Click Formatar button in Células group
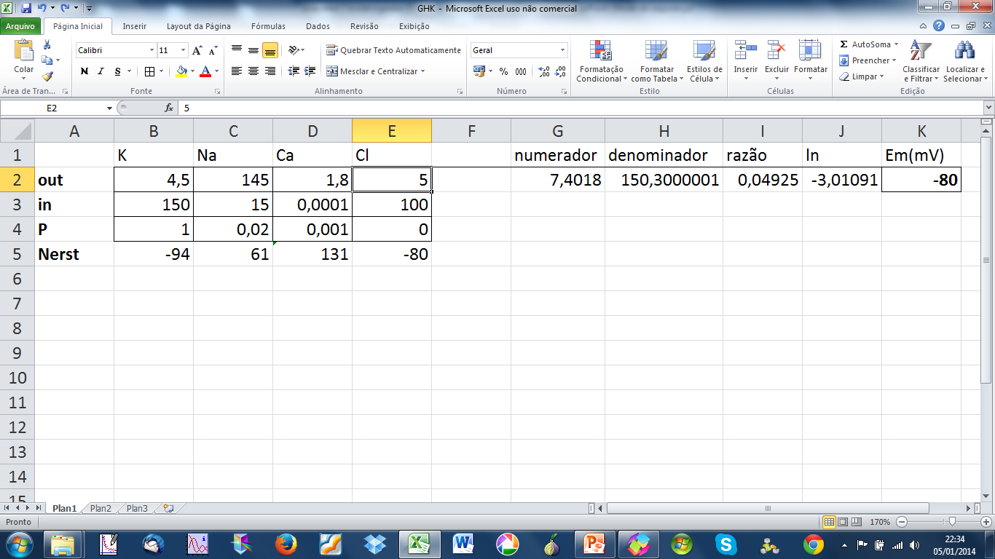The height and width of the screenshot is (559, 995). [811, 59]
